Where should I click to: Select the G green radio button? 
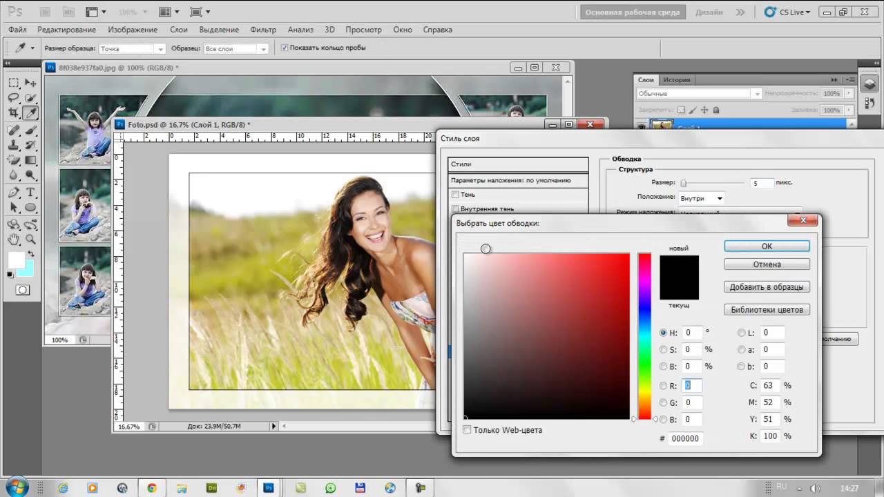tap(664, 402)
